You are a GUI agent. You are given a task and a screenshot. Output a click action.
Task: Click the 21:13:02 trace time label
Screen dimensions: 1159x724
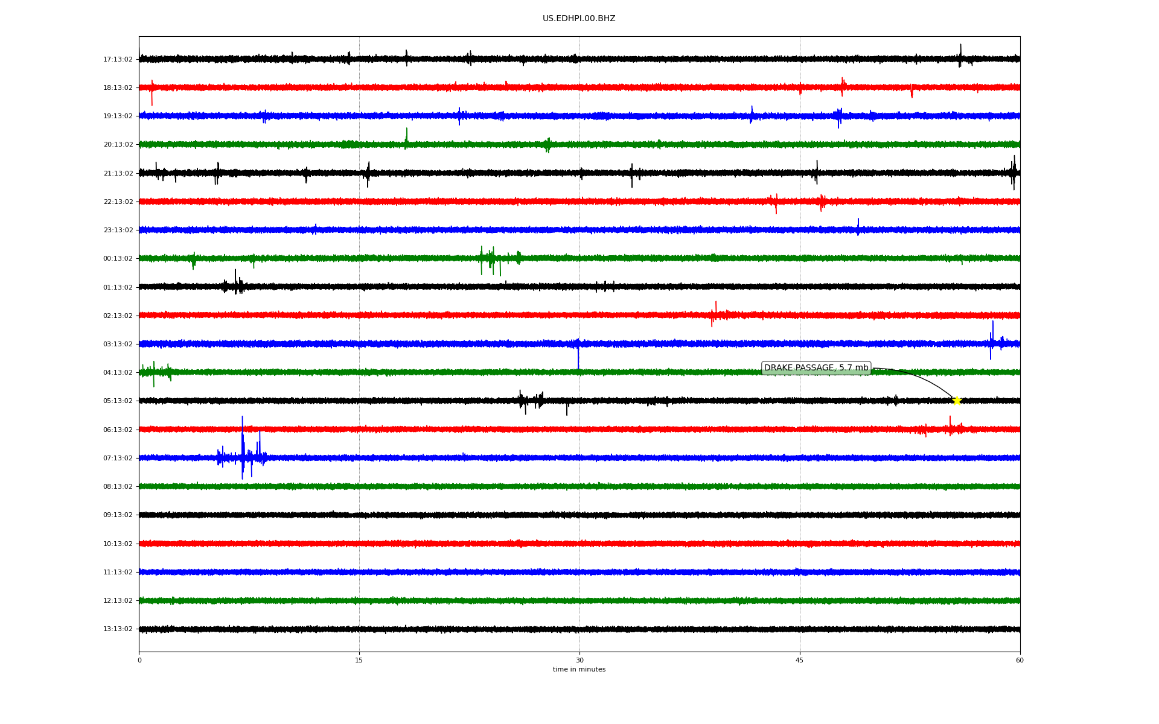point(118,173)
